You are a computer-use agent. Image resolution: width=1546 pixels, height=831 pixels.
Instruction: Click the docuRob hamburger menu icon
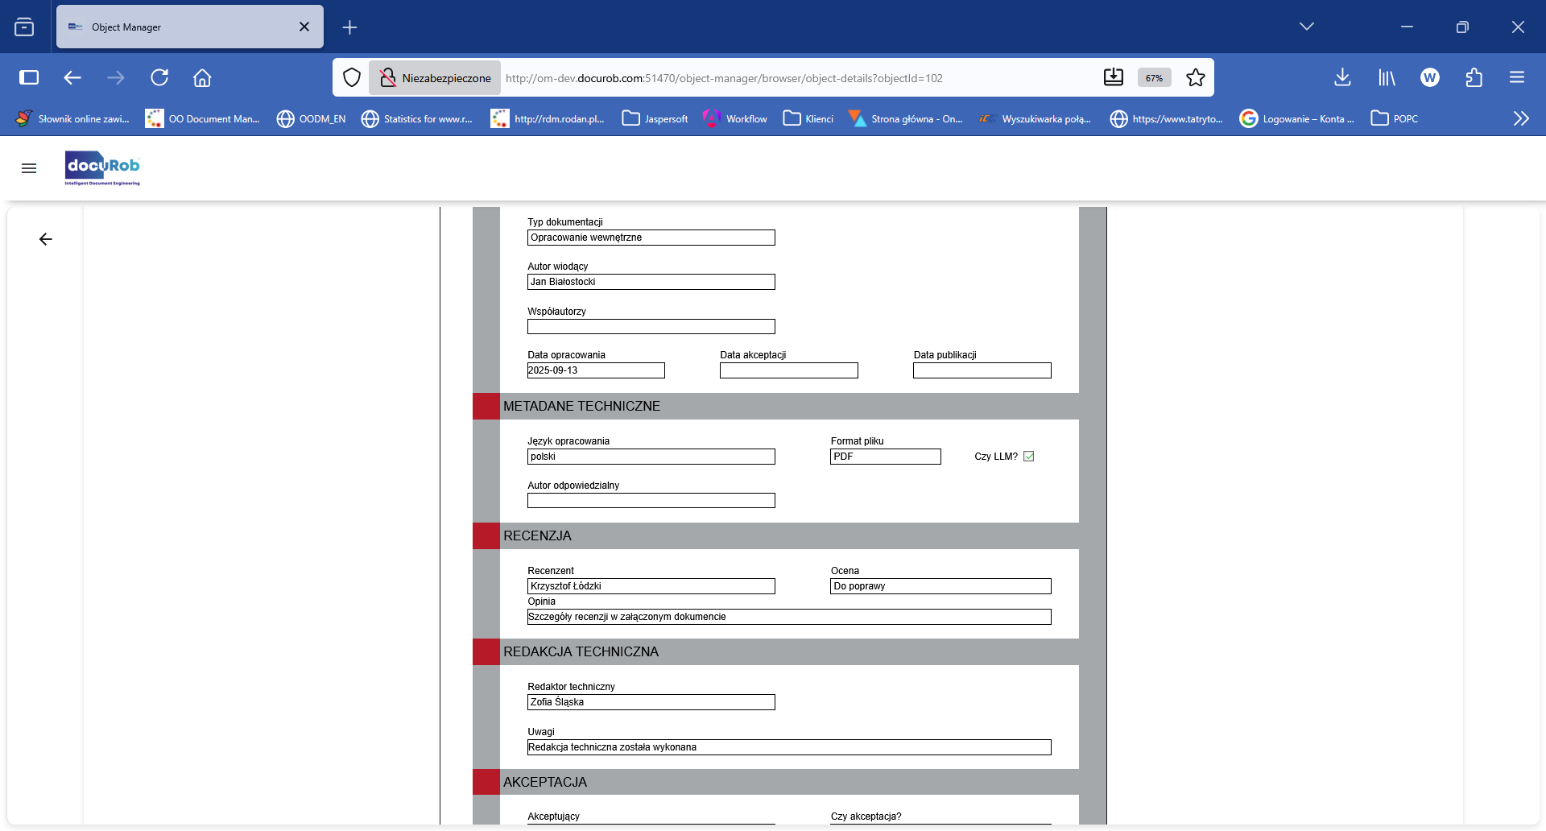click(29, 168)
